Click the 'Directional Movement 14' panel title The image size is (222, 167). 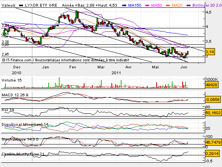(25, 125)
